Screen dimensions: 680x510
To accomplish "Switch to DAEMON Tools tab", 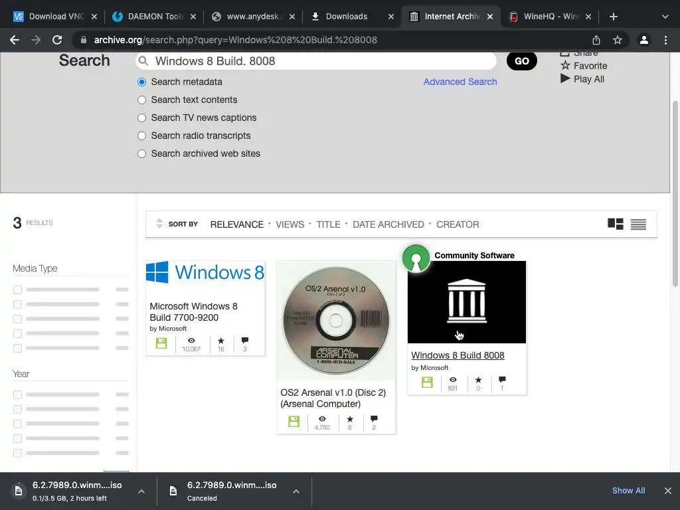I will coord(149,17).
